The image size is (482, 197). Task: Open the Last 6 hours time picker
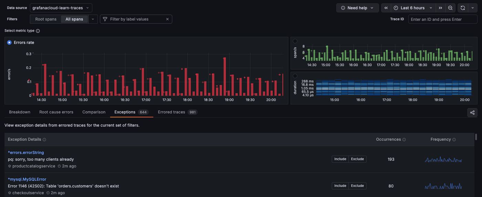(412, 8)
